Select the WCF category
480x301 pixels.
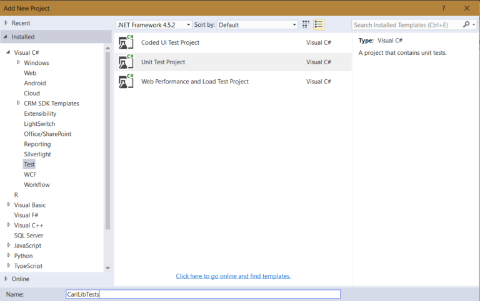coord(30,174)
